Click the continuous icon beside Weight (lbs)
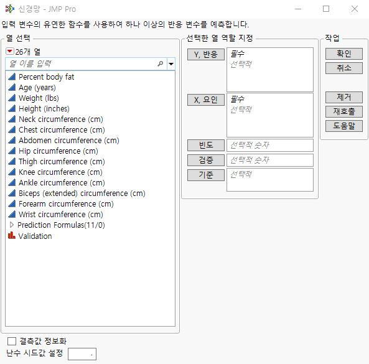369x364 pixels. pyautogui.click(x=12, y=98)
